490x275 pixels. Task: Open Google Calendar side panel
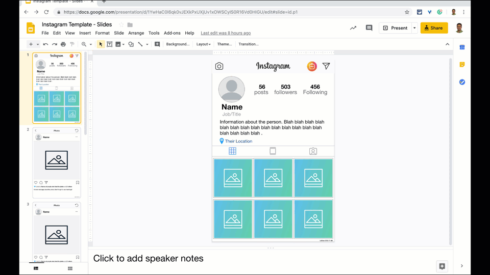tap(462, 47)
